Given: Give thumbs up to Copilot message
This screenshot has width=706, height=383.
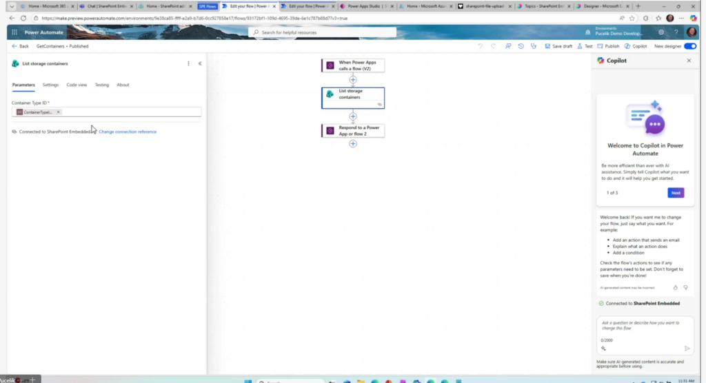Looking at the screenshot, I should (x=676, y=287).
